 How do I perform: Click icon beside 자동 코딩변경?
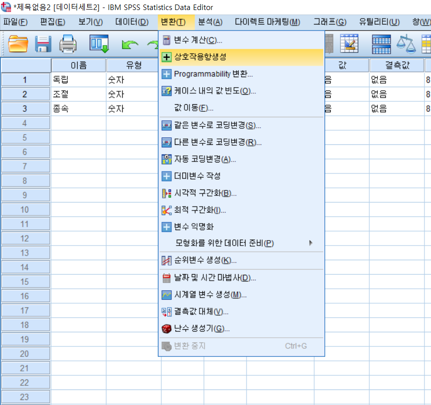pyautogui.click(x=166, y=159)
